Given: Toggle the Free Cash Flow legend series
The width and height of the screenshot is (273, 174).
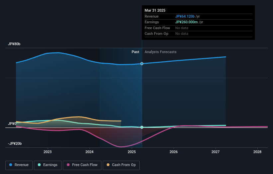Looking at the screenshot, I should click(x=82, y=165).
